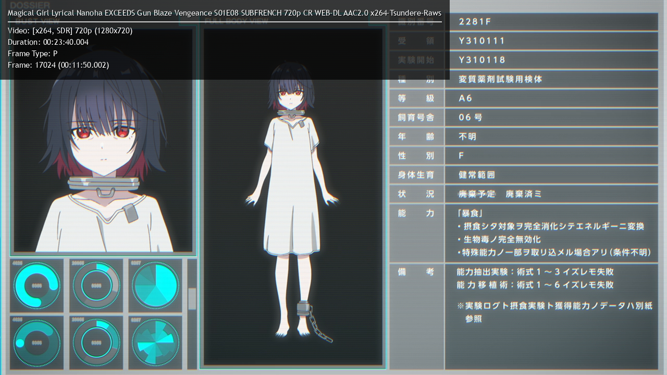Click the struck-through status "廃棄予定"

[477, 194]
